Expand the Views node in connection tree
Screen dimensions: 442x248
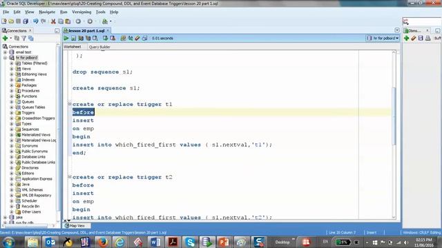[12, 69]
